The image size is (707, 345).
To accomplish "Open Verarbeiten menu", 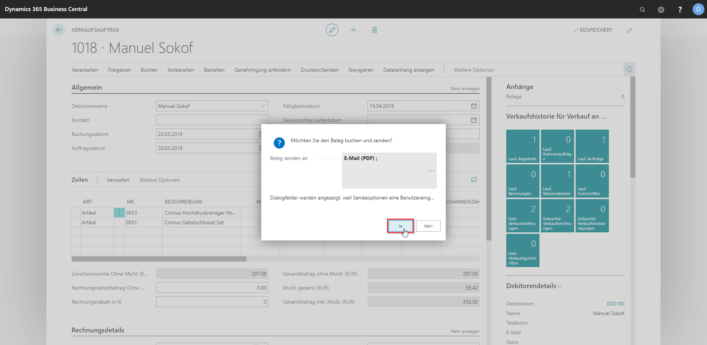I will (x=85, y=70).
